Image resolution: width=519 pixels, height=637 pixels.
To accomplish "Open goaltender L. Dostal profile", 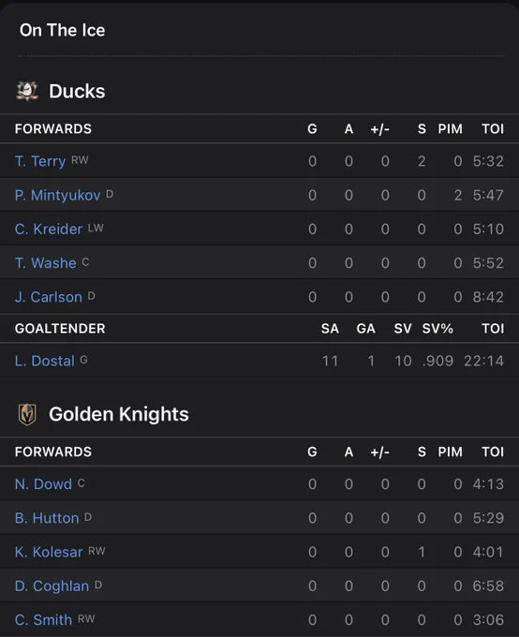I will [45, 361].
